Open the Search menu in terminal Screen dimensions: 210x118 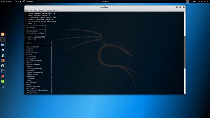41,10
